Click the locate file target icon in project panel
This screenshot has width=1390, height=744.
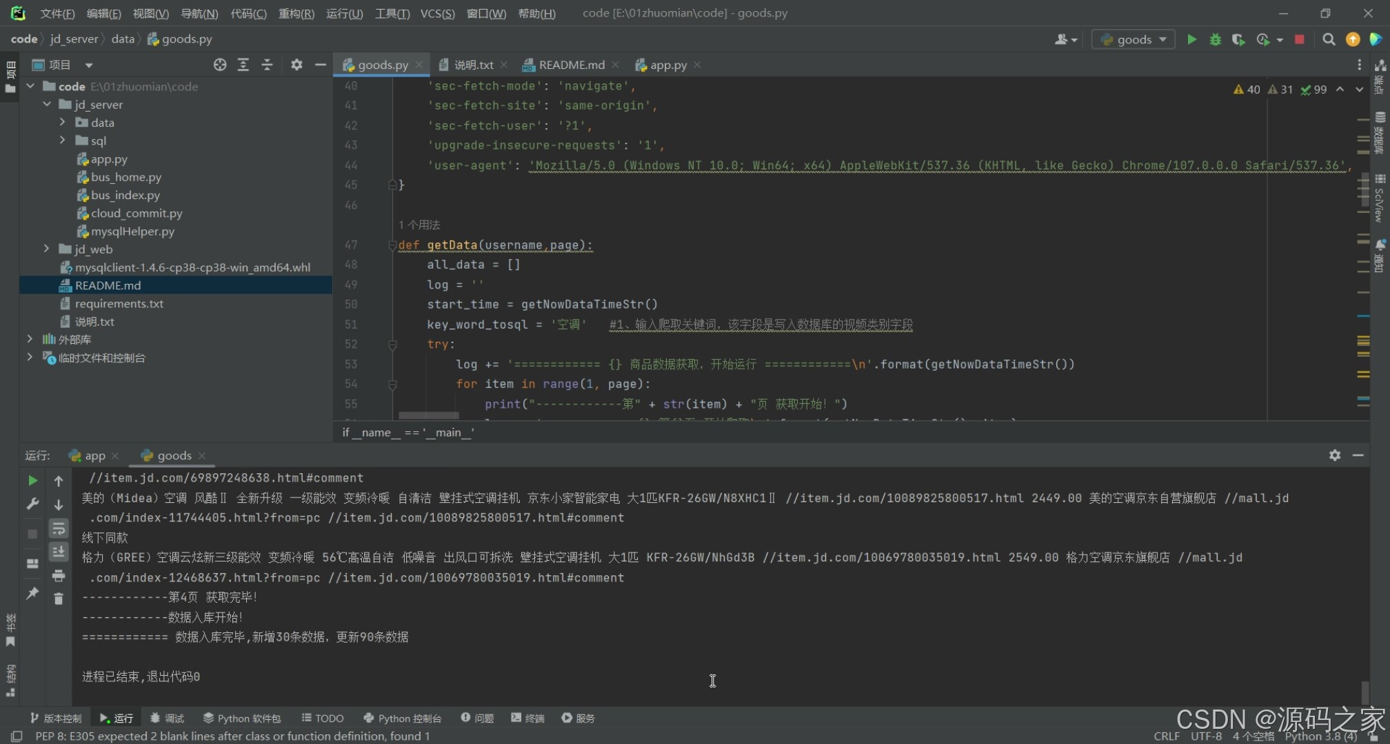click(x=220, y=65)
